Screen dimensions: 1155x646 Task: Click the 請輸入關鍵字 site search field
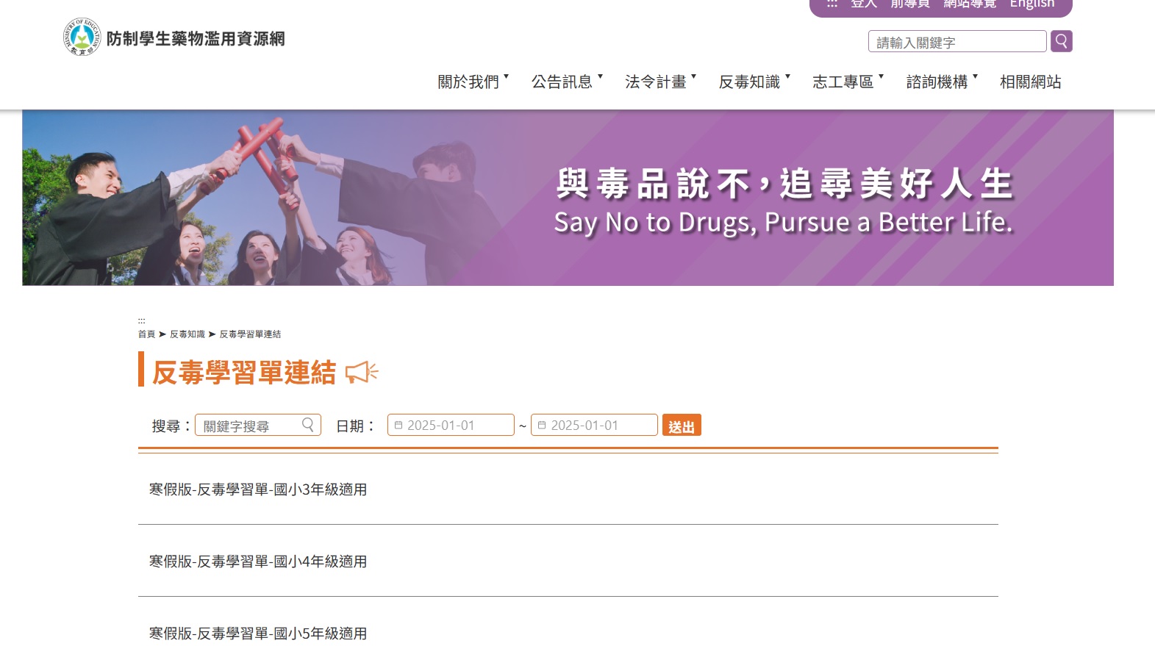pyautogui.click(x=957, y=41)
